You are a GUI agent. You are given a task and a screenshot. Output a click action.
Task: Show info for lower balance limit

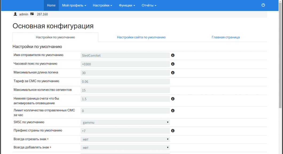point(173,99)
